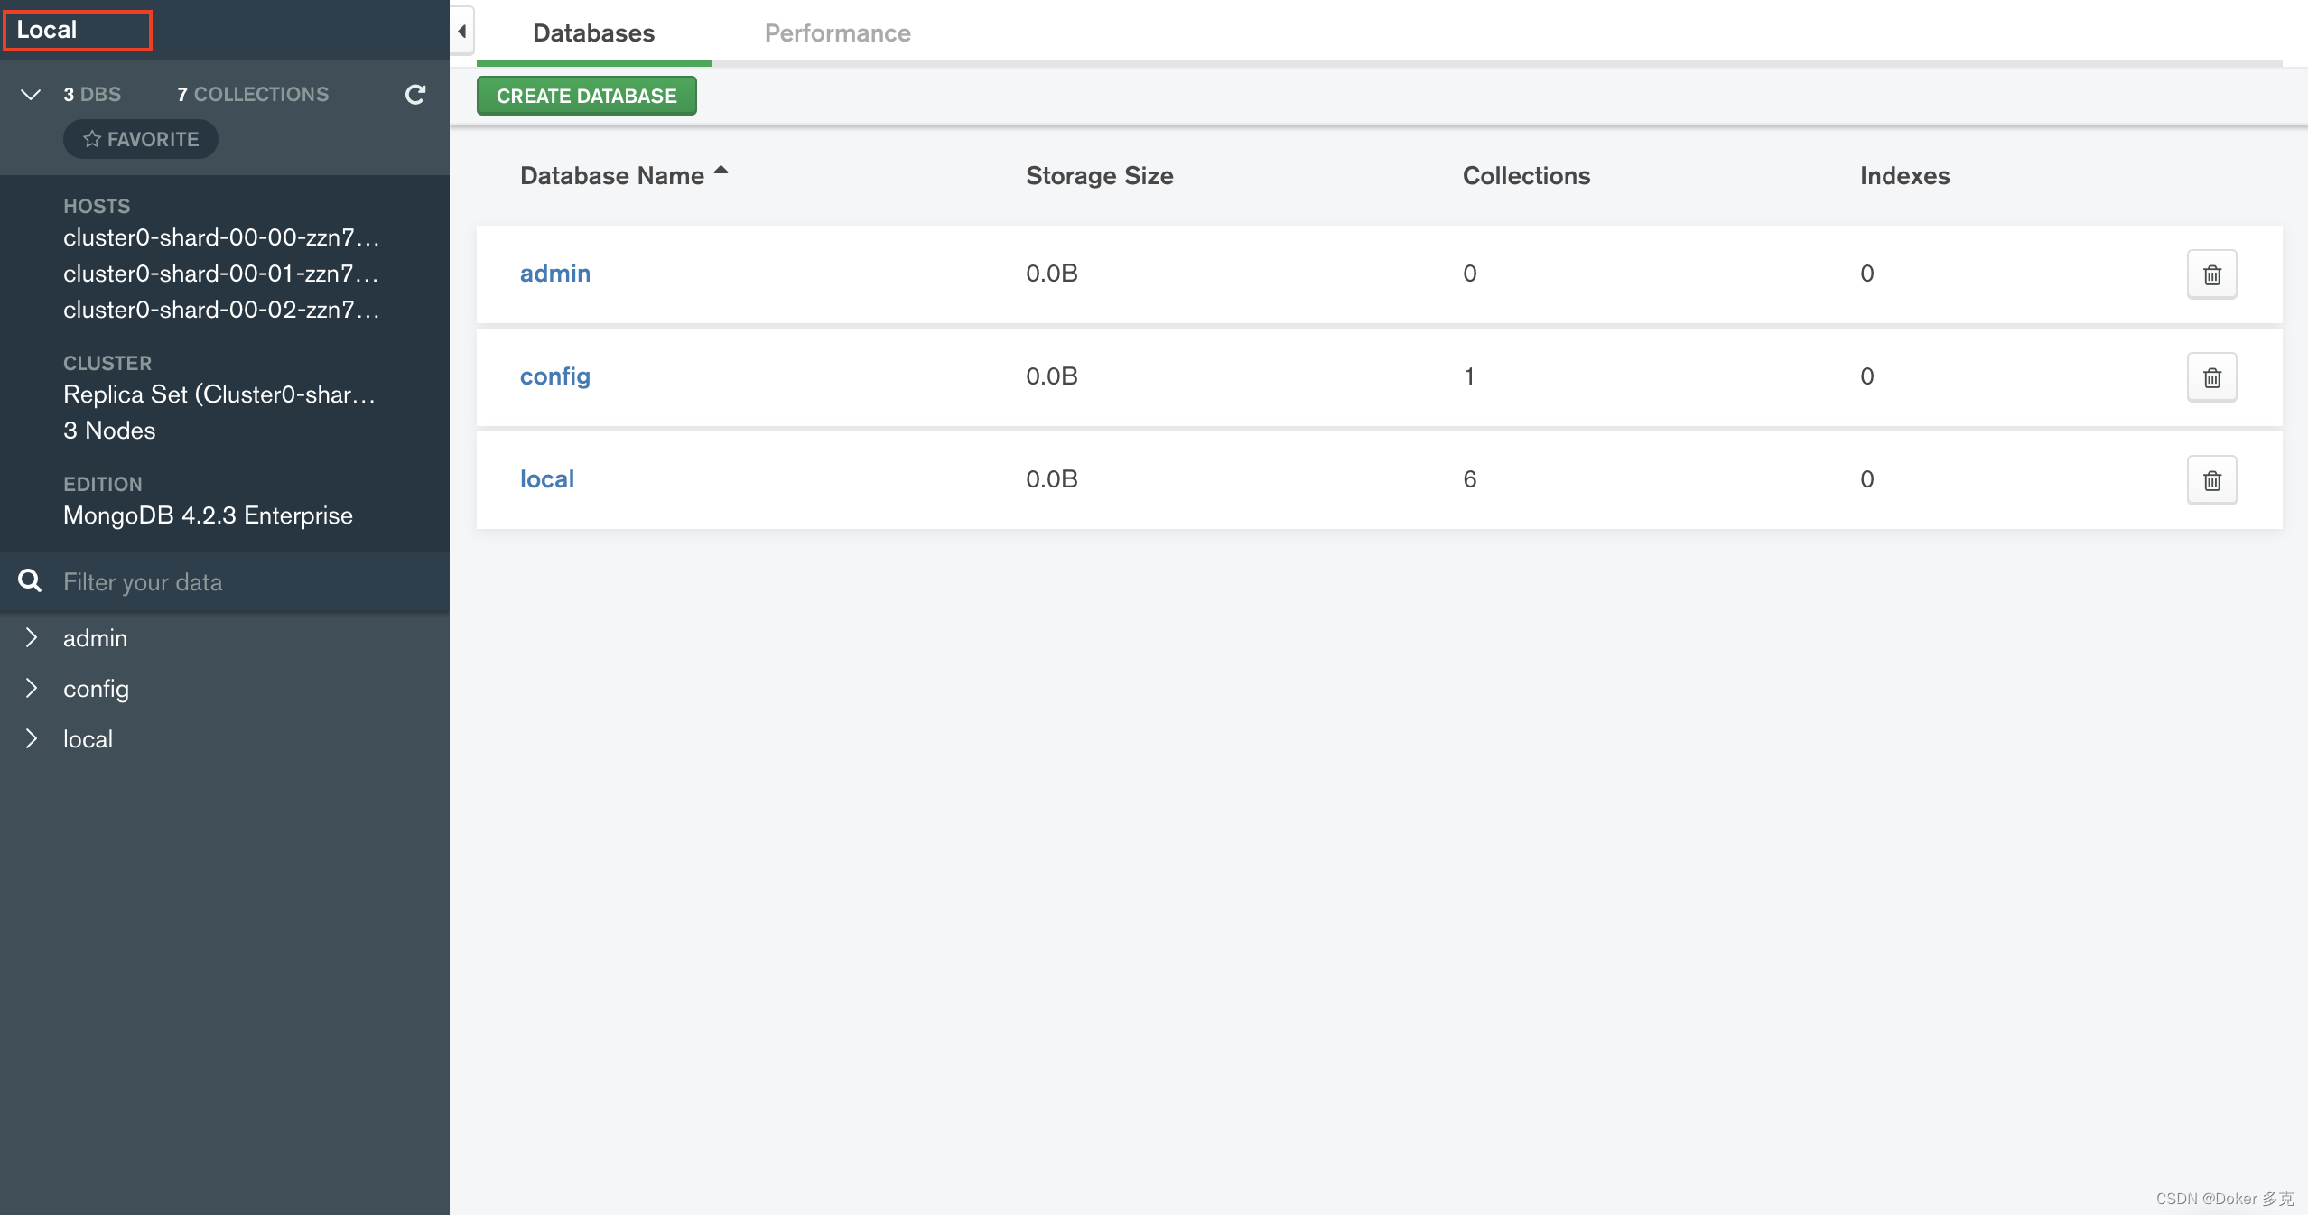Sort by the Database Name arrow icon
2308x1215 pixels.
(721, 170)
